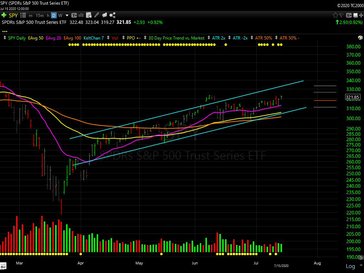Click the yellow three-dots more options
Screen dimensions: 364x273
(5, 31)
